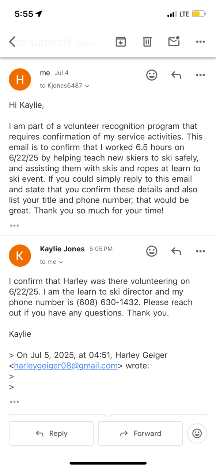
Task: Archive this email conversation
Action: pos(121,42)
